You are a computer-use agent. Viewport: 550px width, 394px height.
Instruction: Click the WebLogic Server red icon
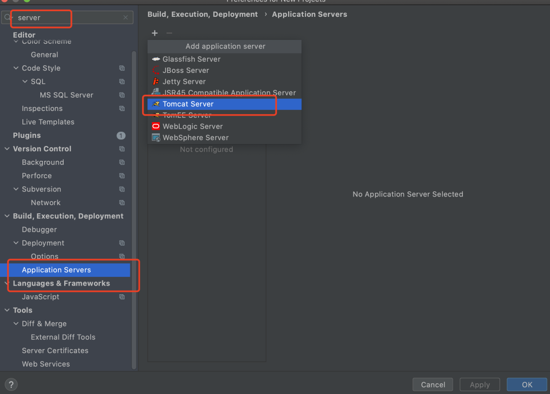[x=156, y=126]
